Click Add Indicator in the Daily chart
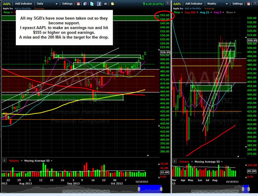The height and width of the screenshot is (196, 258). [x=24, y=4]
